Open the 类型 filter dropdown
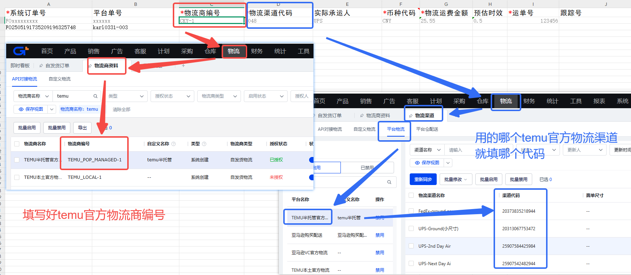 [x=125, y=96]
